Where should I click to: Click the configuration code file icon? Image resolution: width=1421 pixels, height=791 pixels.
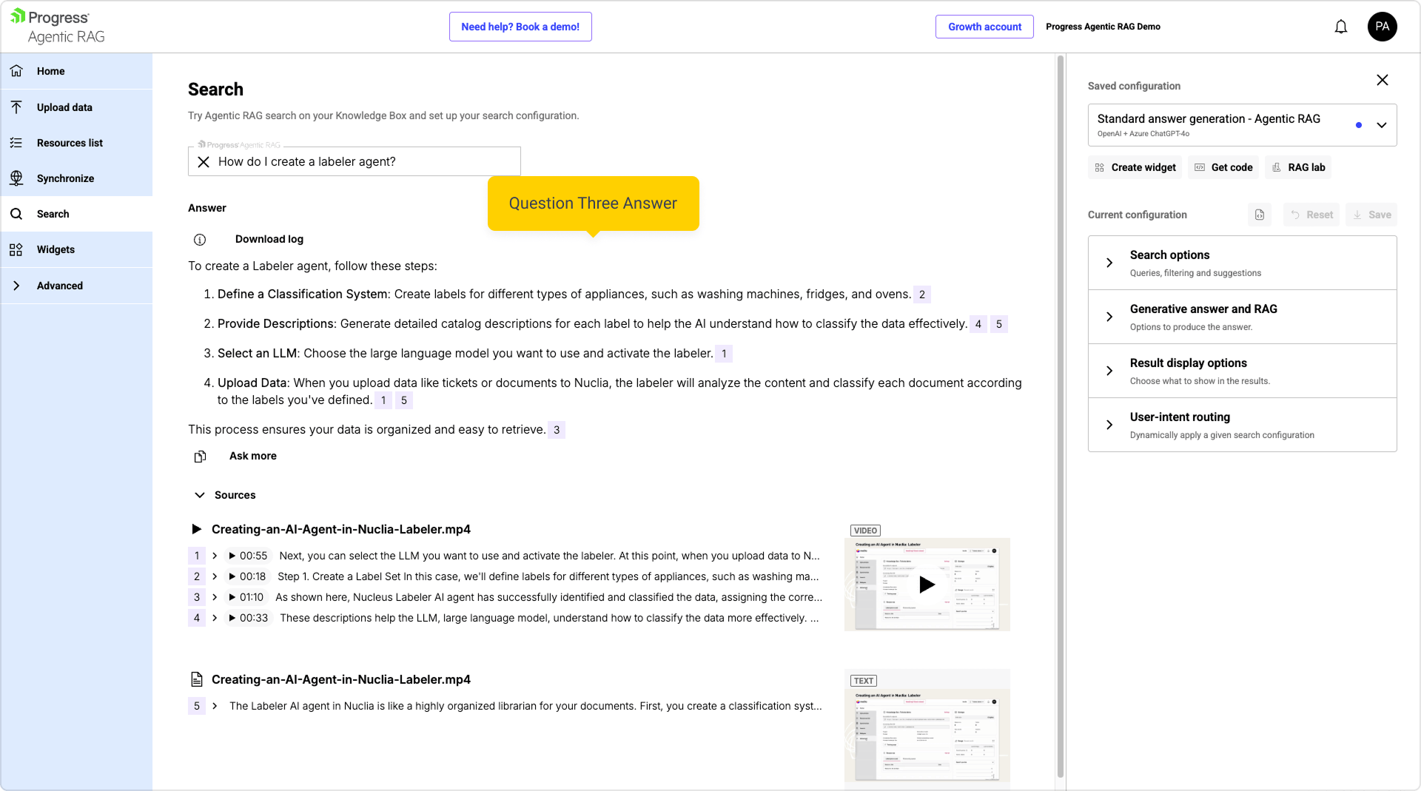click(1260, 215)
